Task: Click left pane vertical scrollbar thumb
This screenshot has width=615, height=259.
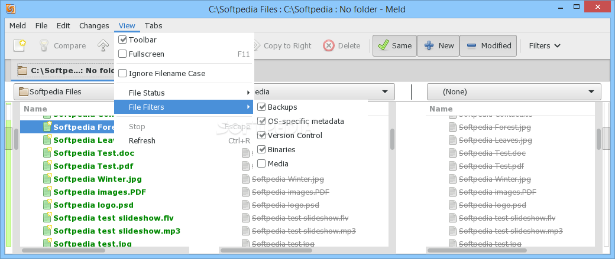Action: click(17, 139)
